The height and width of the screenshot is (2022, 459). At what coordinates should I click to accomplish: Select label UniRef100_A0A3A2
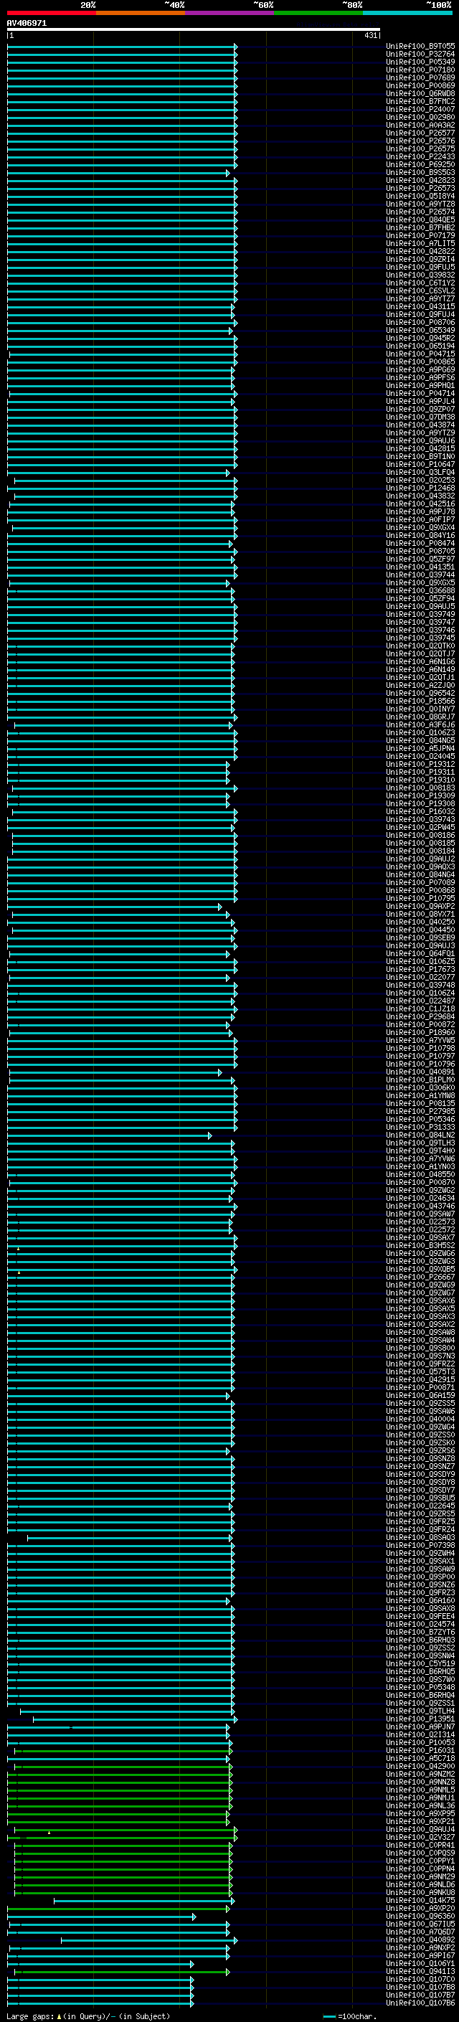click(420, 125)
